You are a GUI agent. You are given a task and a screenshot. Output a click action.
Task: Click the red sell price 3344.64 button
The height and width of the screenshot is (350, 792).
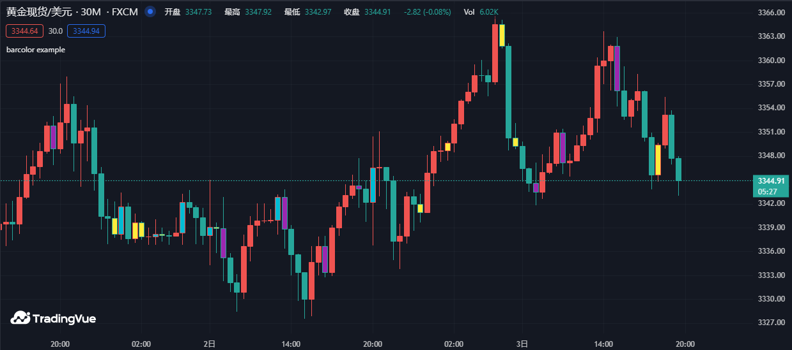(24, 31)
